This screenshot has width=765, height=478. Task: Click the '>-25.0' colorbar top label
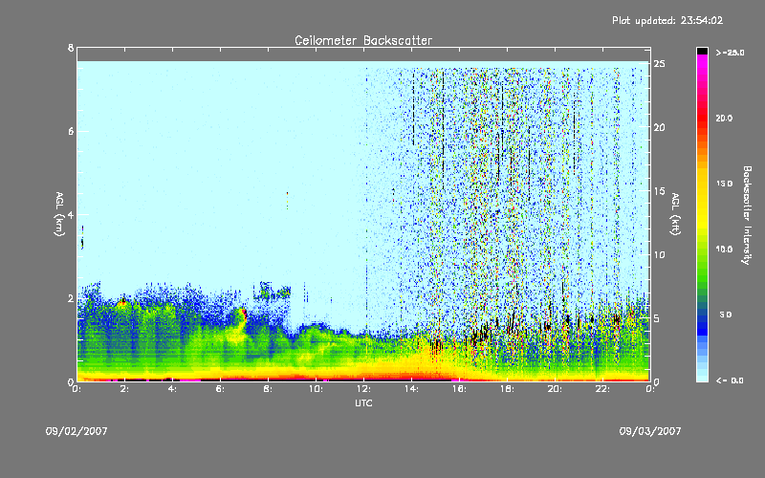730,53
